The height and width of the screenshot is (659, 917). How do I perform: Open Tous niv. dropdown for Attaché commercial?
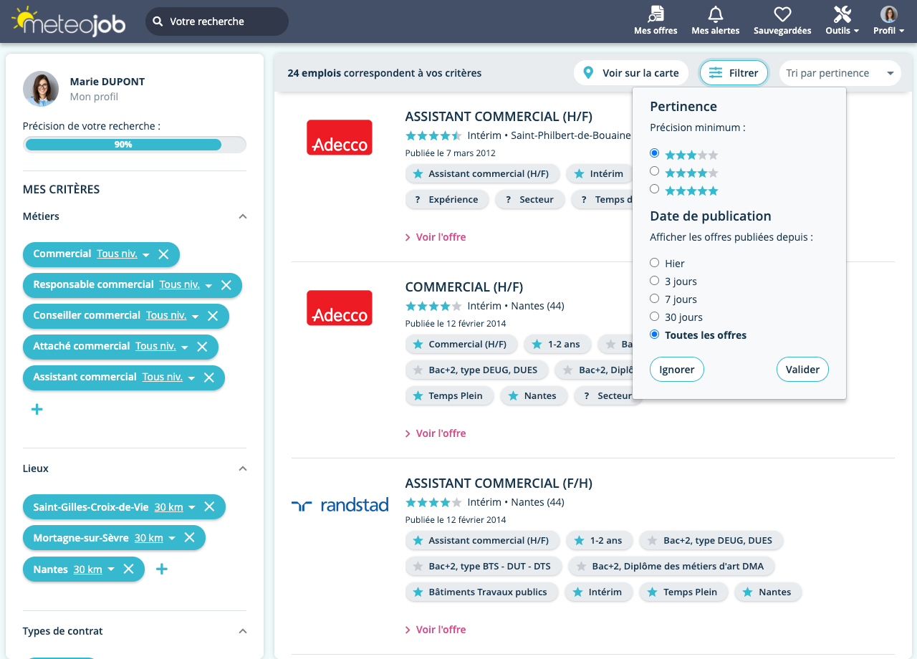coord(162,347)
